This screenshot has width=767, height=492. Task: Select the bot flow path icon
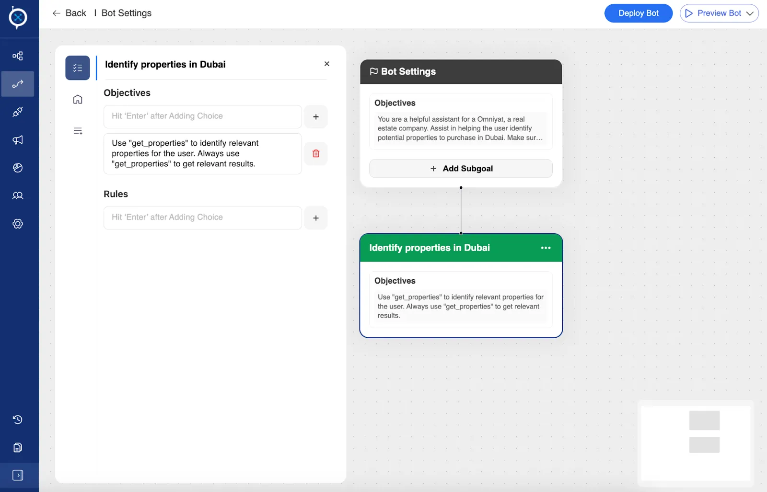coord(18,84)
